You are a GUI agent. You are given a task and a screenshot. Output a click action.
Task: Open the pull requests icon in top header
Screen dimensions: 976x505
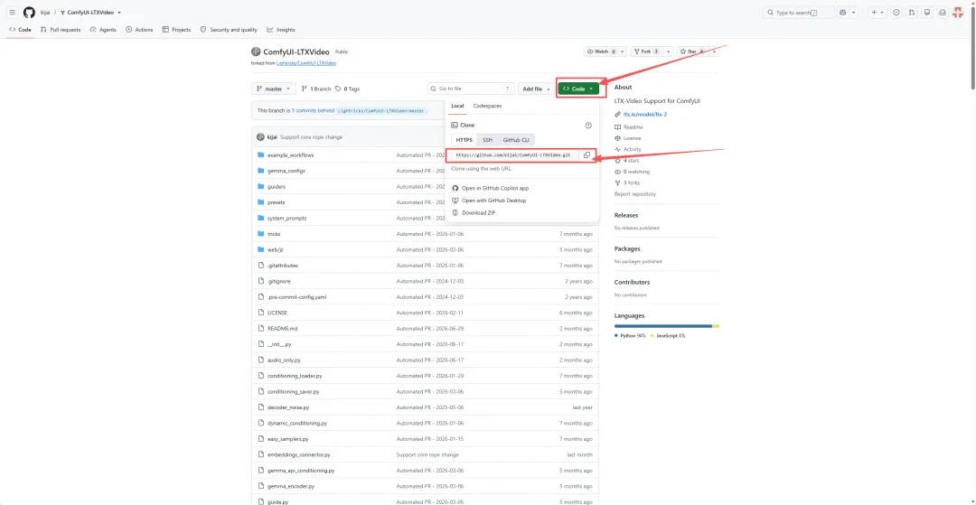(x=912, y=13)
